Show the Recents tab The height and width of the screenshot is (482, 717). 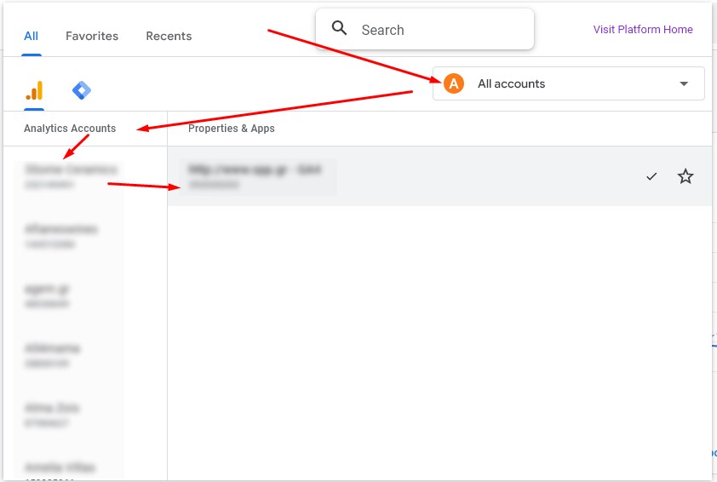click(169, 36)
